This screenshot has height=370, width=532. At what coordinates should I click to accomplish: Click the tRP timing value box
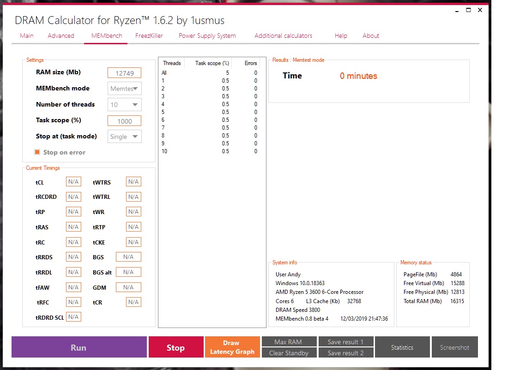(x=73, y=212)
